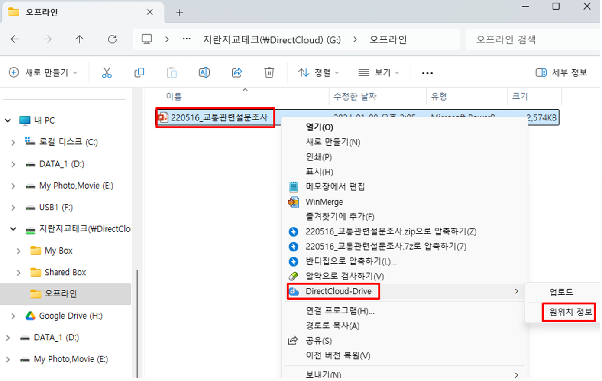
Task: Choose 업로드 from DirectCloud-Drive submenu
Action: pyautogui.click(x=561, y=292)
